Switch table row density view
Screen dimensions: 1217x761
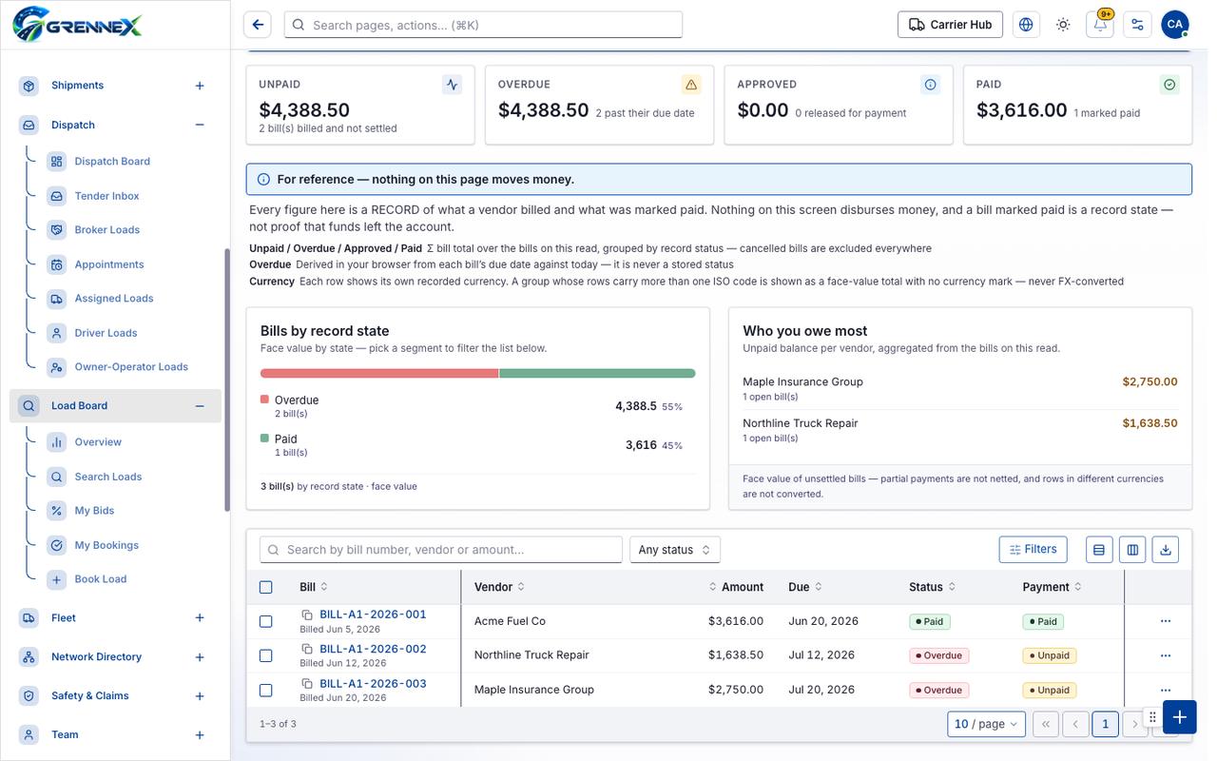1099,550
